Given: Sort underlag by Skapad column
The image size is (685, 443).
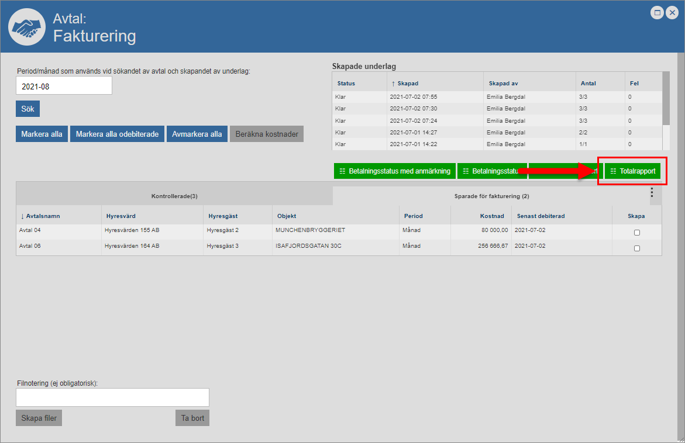Looking at the screenshot, I should tap(407, 84).
